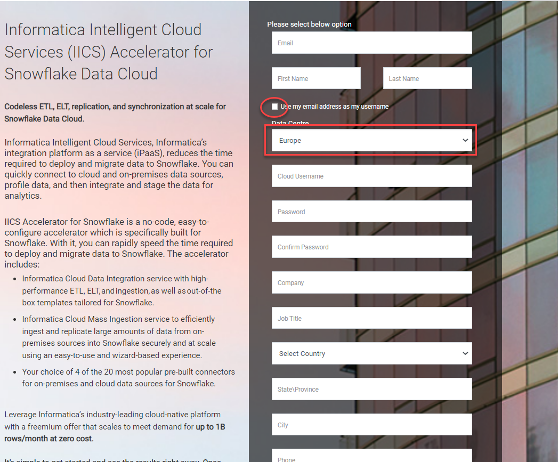Select the Last Name field
Viewport: 558px width, 462px height.
point(427,78)
